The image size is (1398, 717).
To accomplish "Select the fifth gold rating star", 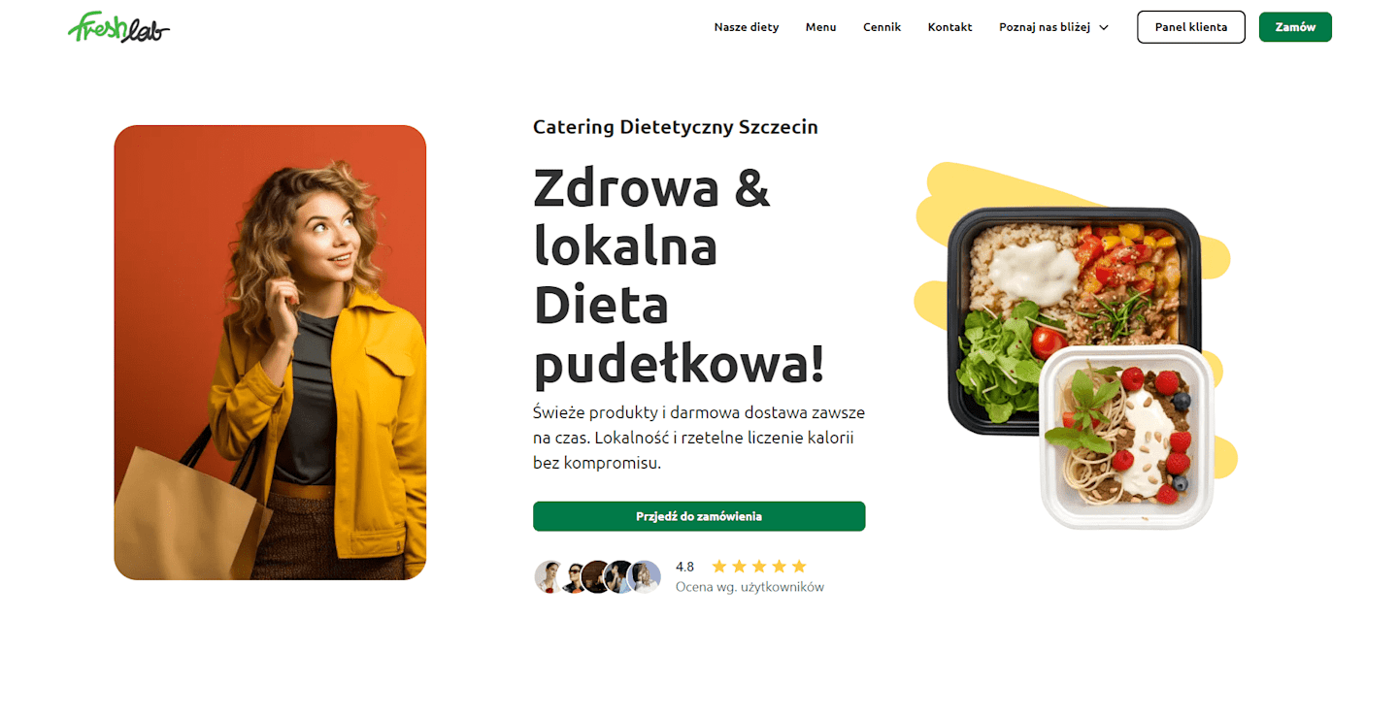I will pos(799,567).
